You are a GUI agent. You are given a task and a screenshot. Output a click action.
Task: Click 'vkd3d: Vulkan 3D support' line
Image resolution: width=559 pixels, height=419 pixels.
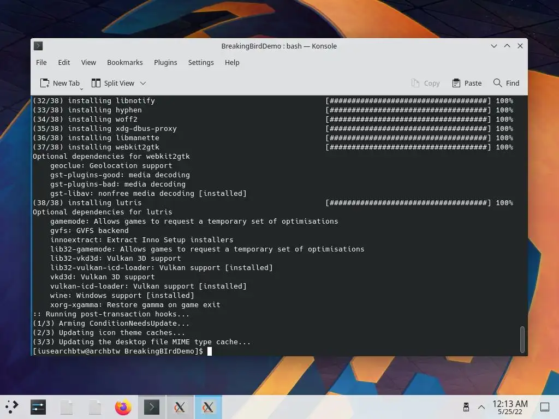coord(103,277)
